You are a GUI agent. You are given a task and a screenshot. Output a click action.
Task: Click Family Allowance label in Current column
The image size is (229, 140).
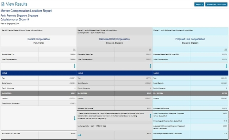[8, 88]
